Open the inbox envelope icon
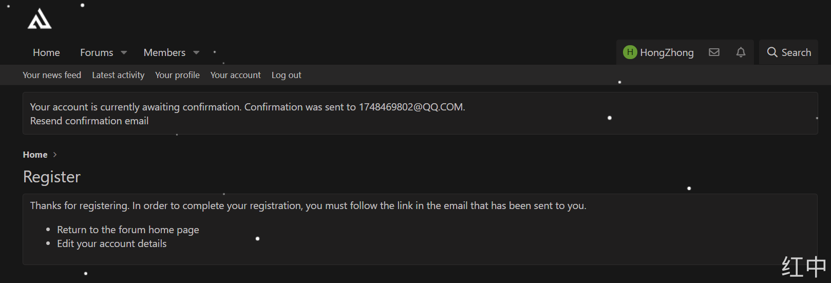831x283 pixels. [x=714, y=52]
